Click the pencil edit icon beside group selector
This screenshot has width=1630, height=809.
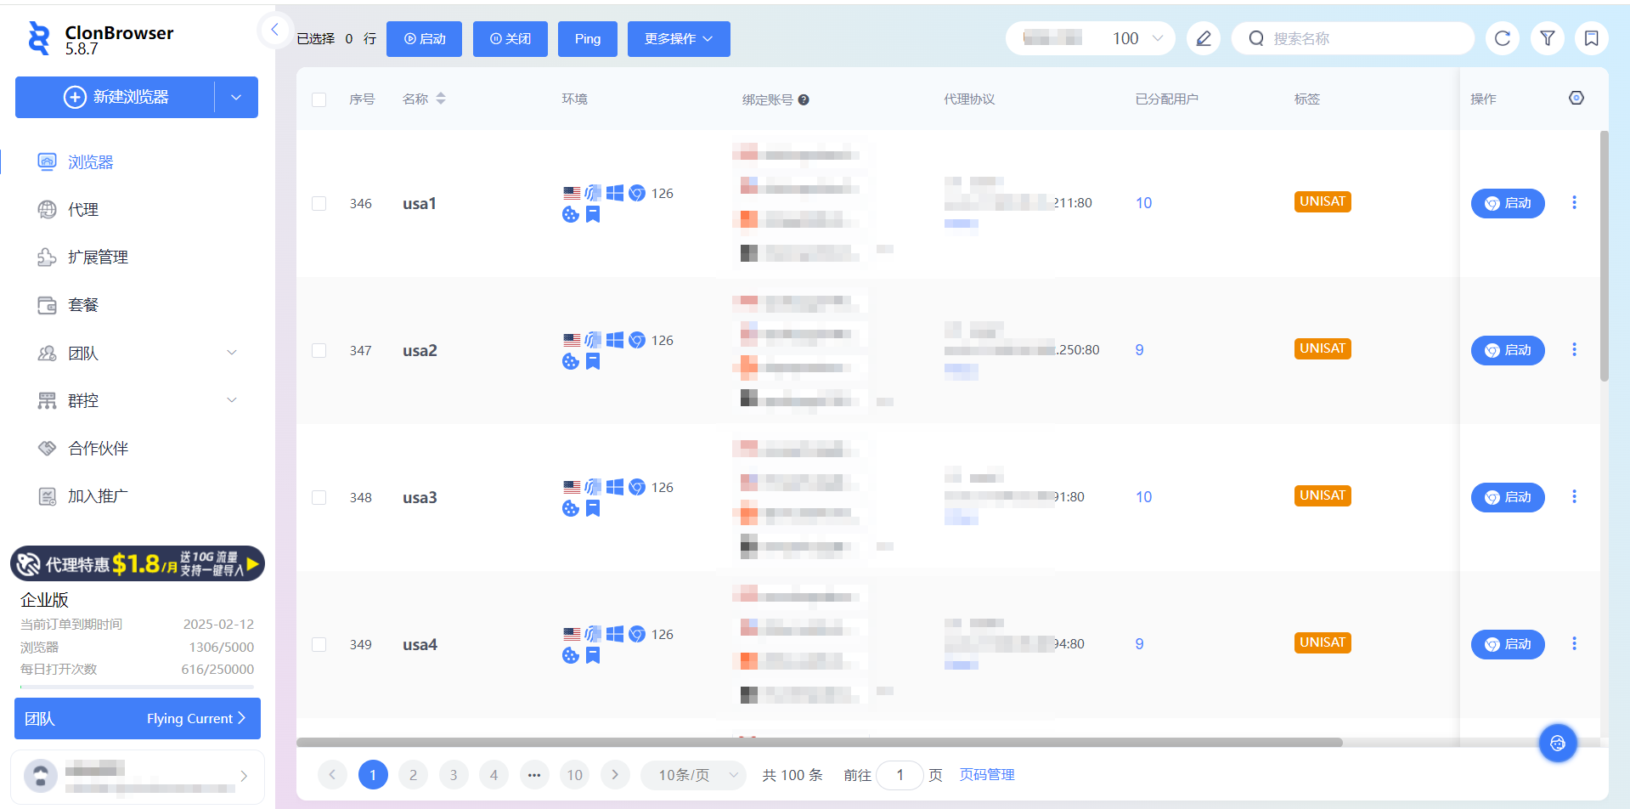tap(1203, 38)
